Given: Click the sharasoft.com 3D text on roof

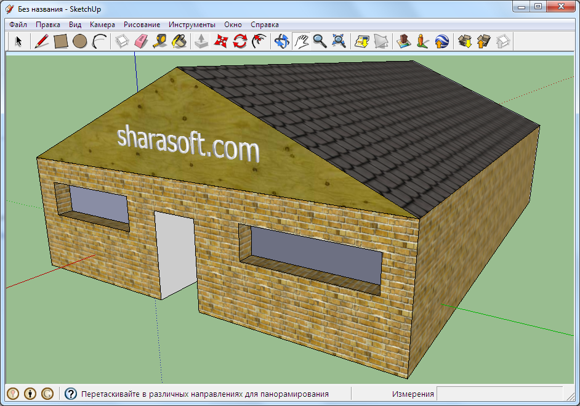Looking at the screenshot, I should [188, 144].
